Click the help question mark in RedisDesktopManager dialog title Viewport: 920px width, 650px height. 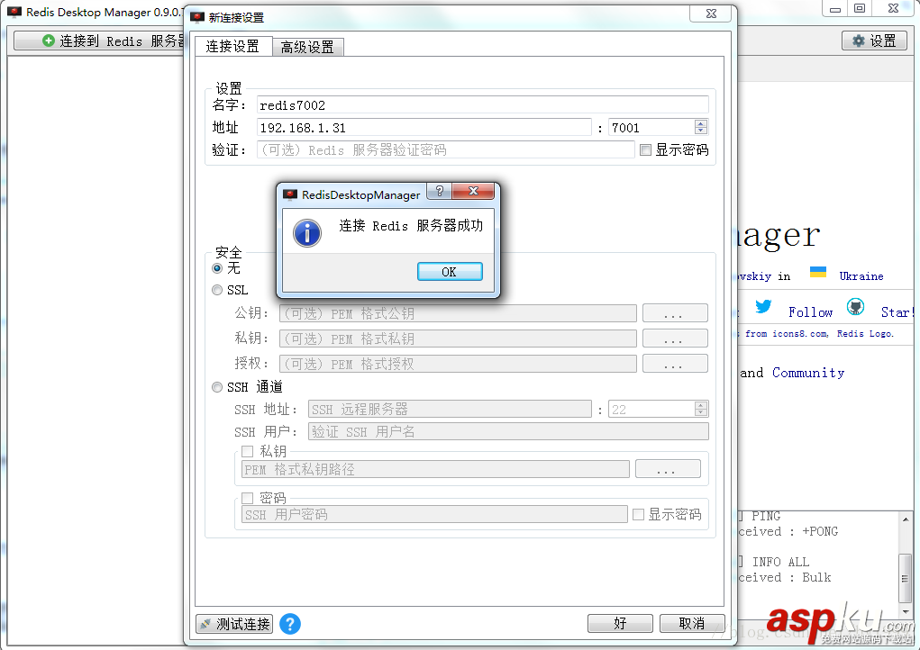pyautogui.click(x=440, y=192)
